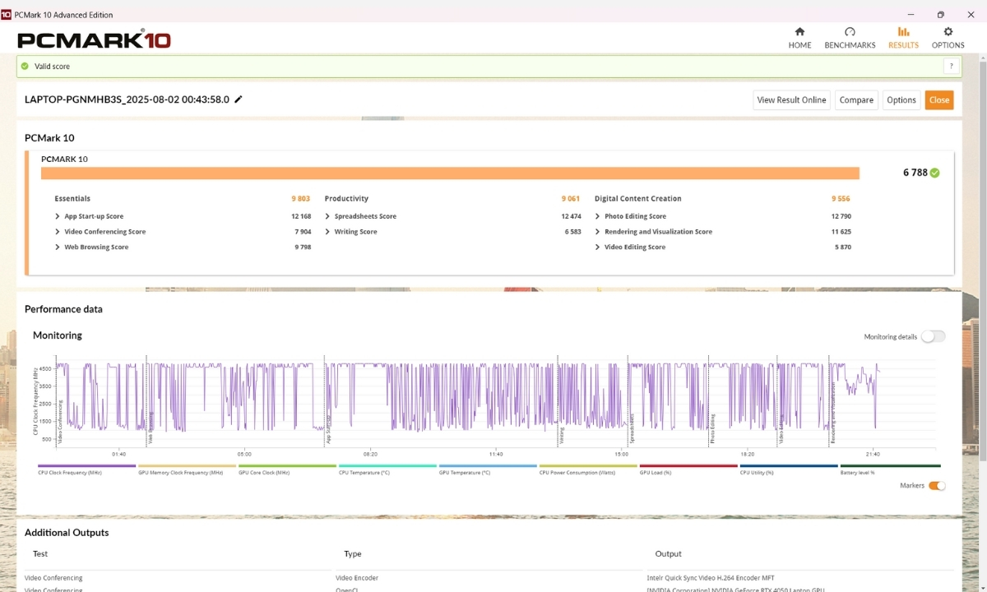Screen dimensions: 987x592
Task: Expand App Start-up Score row
Action: [x=89, y=216]
